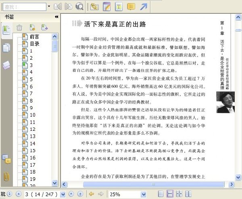The image size is (242, 199).
Task: Open bookmark 12
Action: pyautogui.click(x=29, y=129)
